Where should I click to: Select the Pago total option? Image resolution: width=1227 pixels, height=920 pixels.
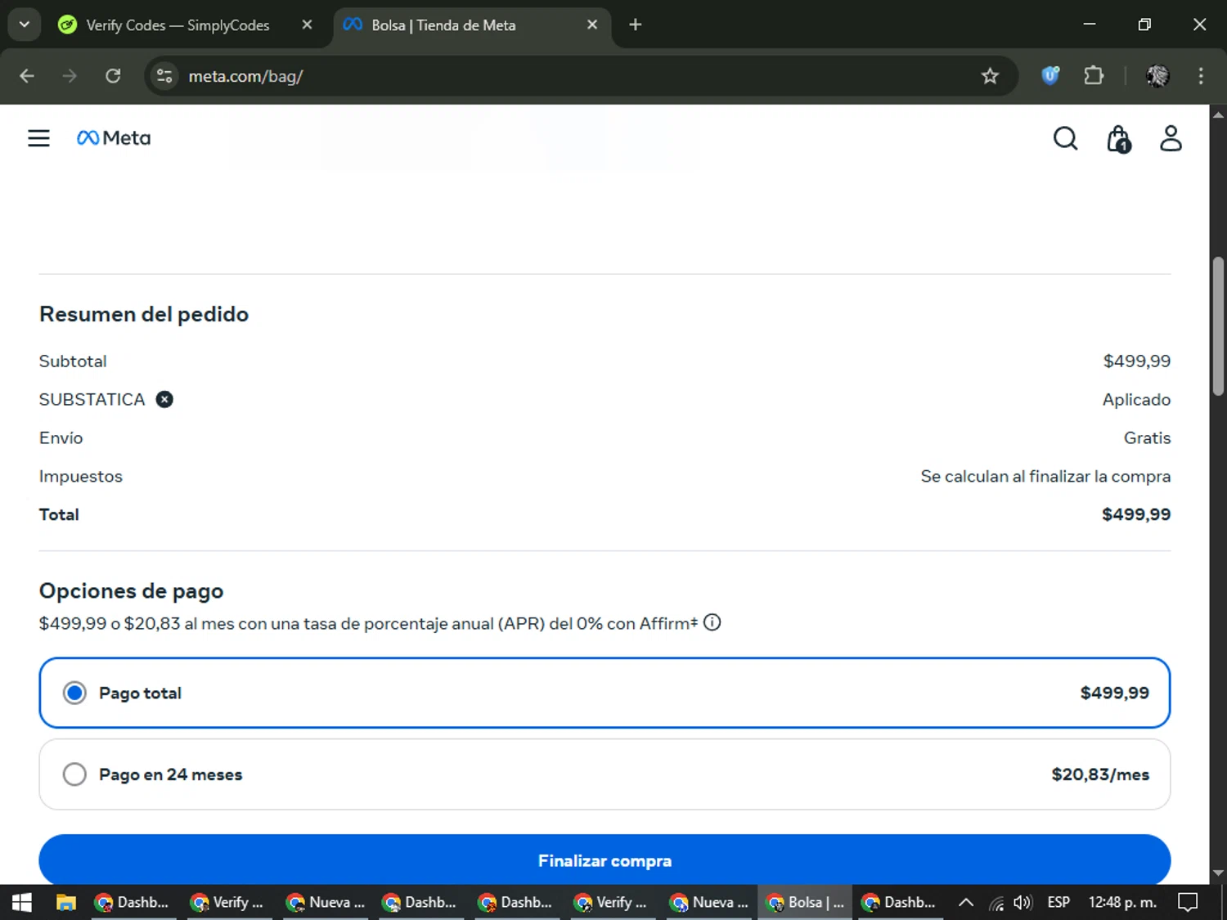605,693
